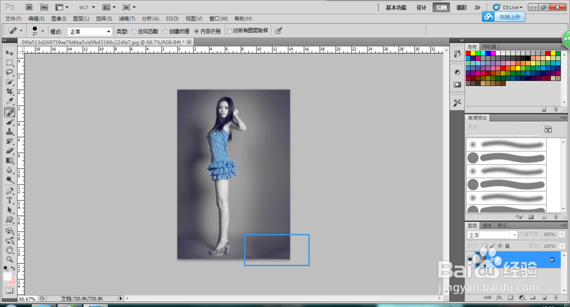Select the History Brush tool
The height and width of the screenshot is (307, 570).
[x=10, y=141]
